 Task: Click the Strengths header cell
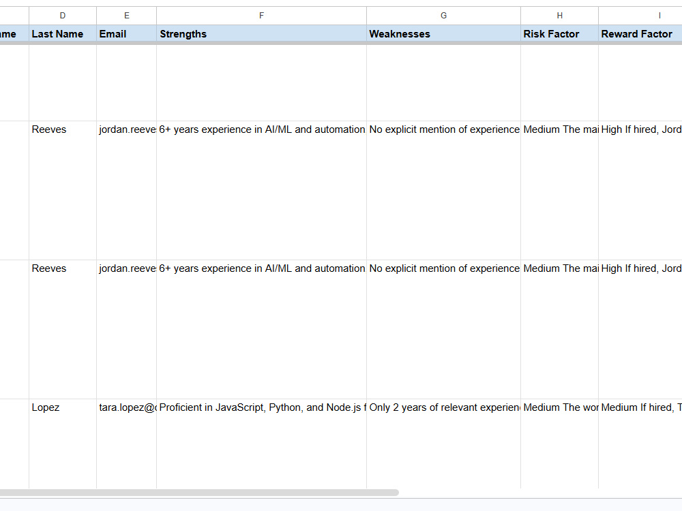[x=261, y=34]
